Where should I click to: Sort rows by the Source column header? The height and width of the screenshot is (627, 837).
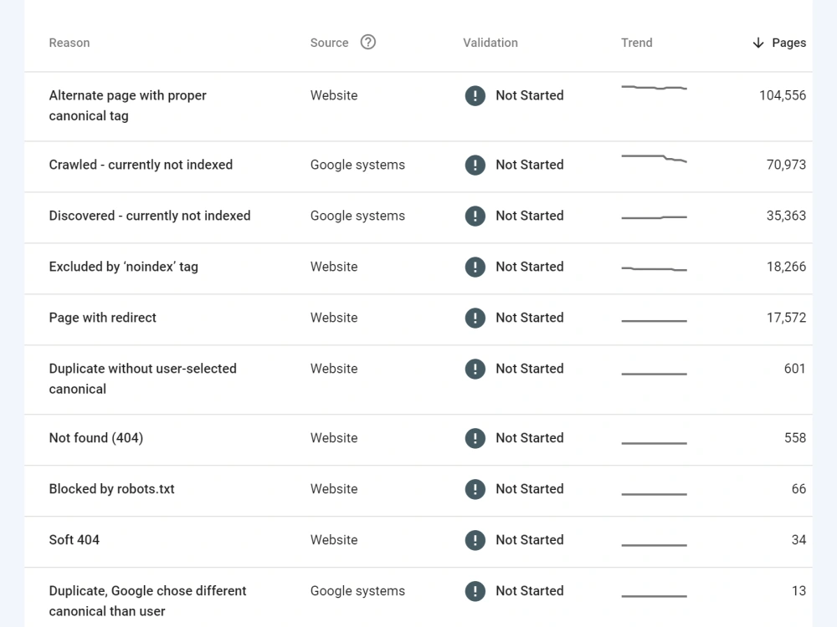tap(328, 42)
